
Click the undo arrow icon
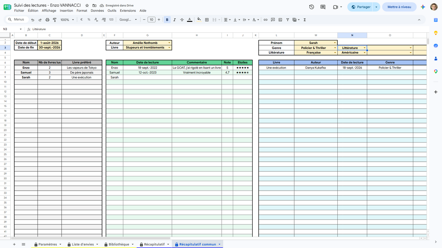click(x=33, y=20)
